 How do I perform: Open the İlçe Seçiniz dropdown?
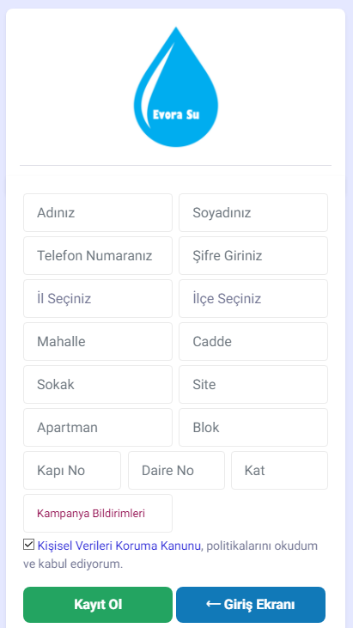pos(253,298)
